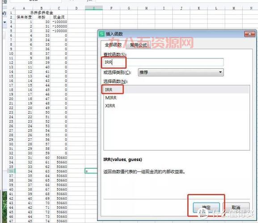The image size is (258, 223).
Task: Click the WPS icon in dialog title
Action: 102,34
